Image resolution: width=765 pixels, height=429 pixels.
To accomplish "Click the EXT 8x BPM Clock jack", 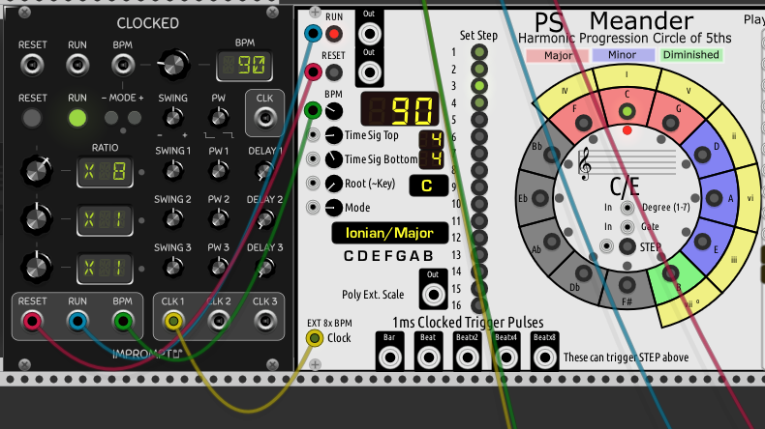I will point(315,337).
